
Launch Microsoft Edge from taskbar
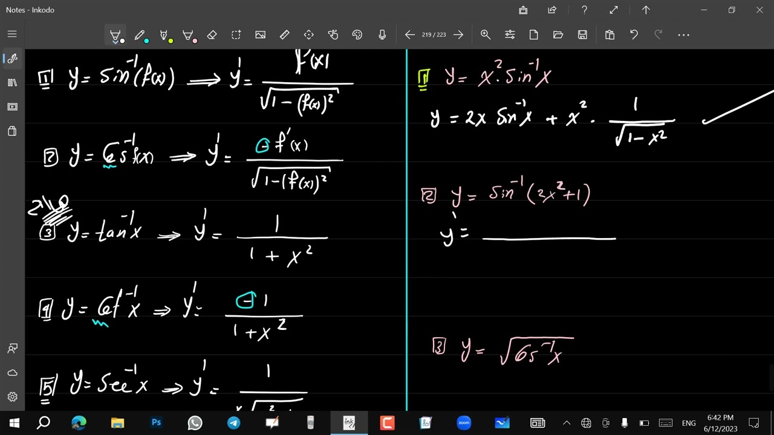coord(79,423)
